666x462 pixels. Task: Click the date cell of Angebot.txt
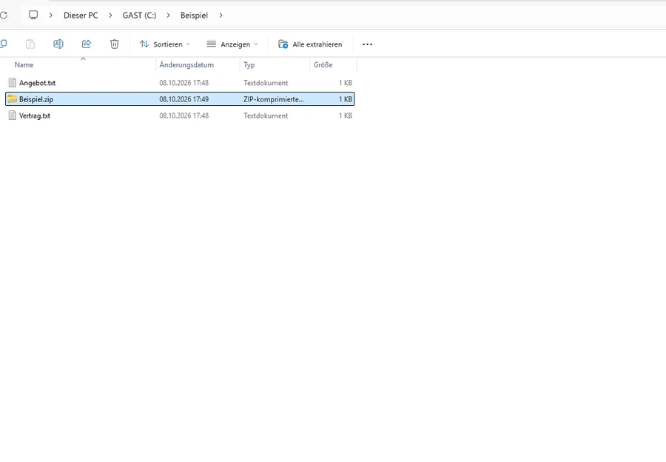click(x=184, y=83)
